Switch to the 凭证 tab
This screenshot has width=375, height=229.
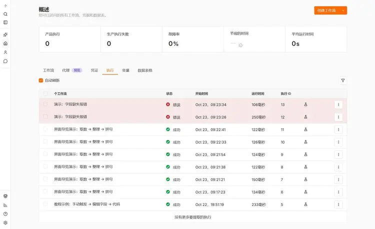94,70
